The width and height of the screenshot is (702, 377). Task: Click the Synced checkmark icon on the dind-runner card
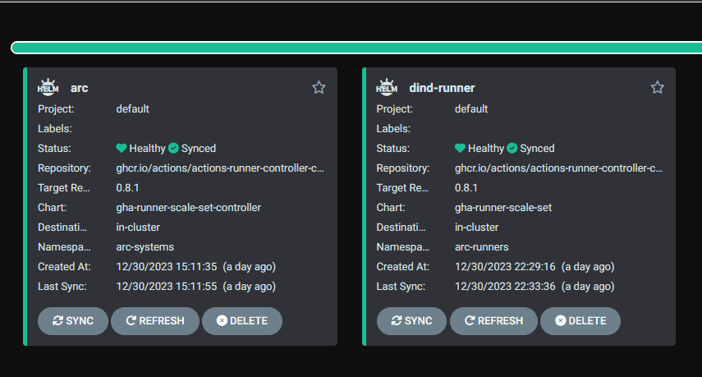coord(512,148)
